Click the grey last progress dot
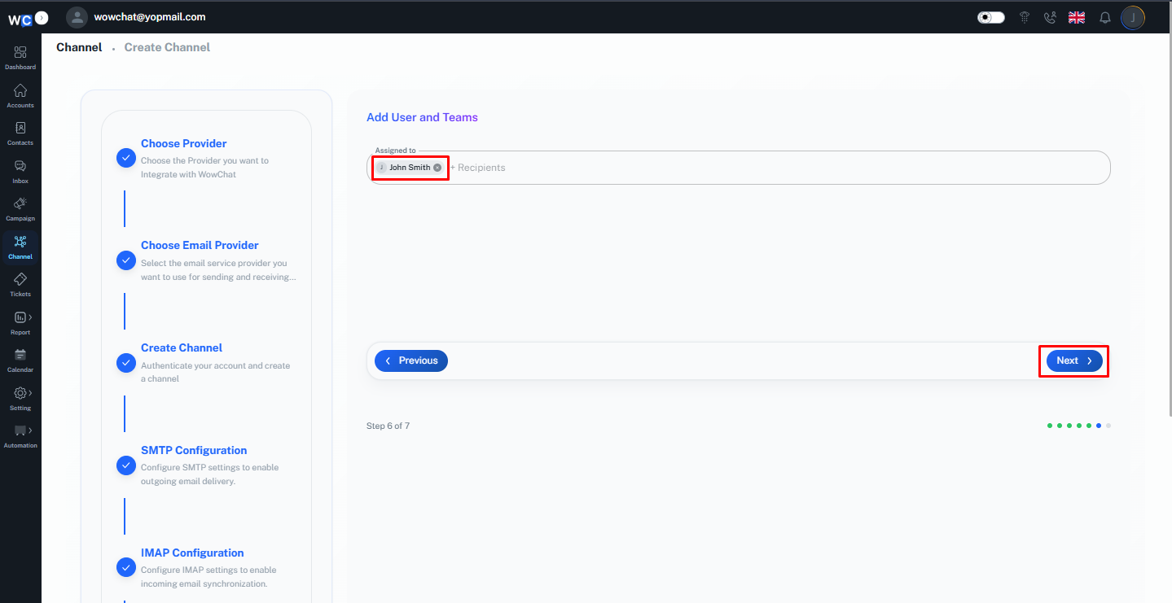 [1108, 426]
